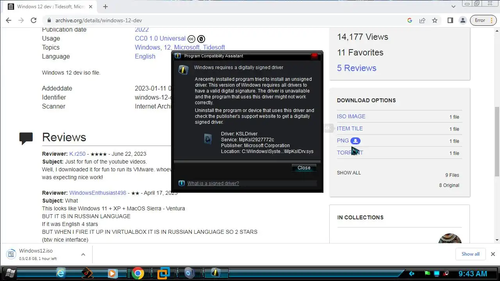Reload the archive.org page

[x=34, y=20]
